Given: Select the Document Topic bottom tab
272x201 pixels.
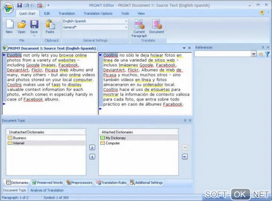Looking at the screenshot, I should point(15,190).
